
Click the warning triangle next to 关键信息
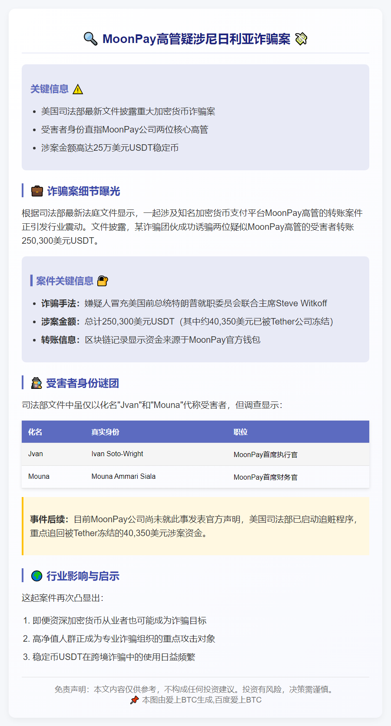click(x=78, y=90)
